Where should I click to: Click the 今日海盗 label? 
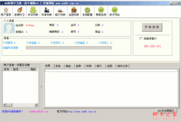80,43
